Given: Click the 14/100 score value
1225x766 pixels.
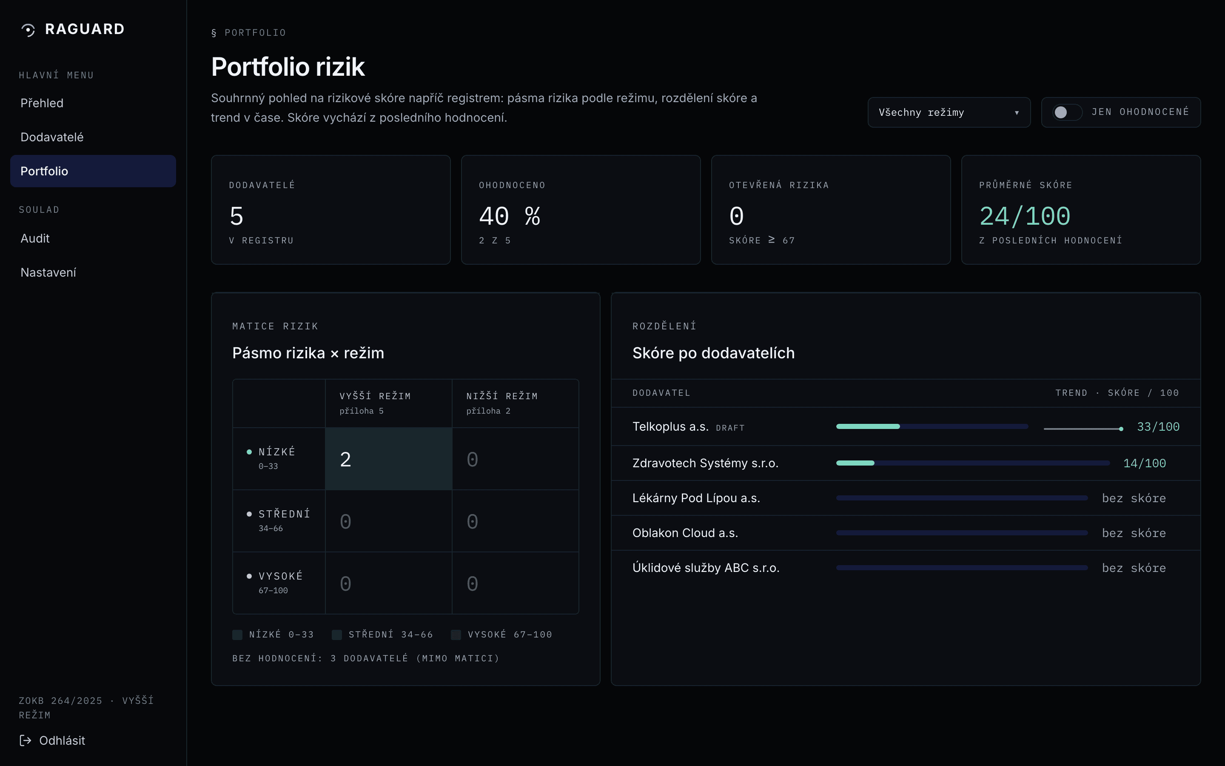Looking at the screenshot, I should [1145, 463].
